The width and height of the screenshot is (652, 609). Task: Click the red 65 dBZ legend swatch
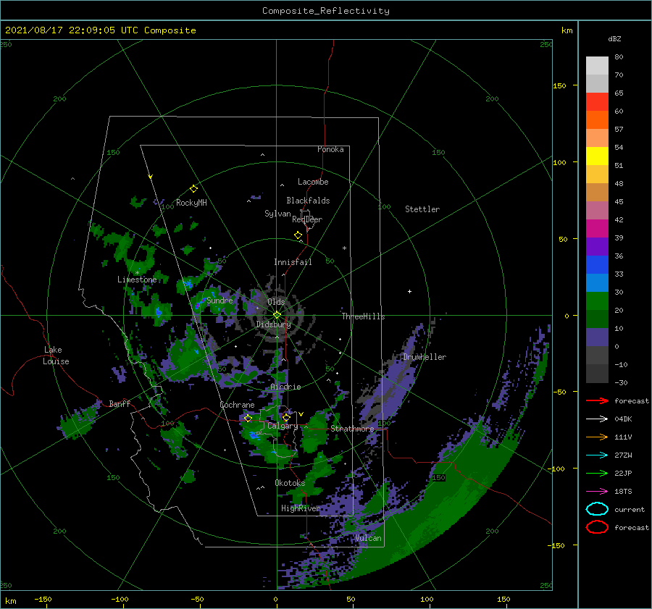coord(597,101)
